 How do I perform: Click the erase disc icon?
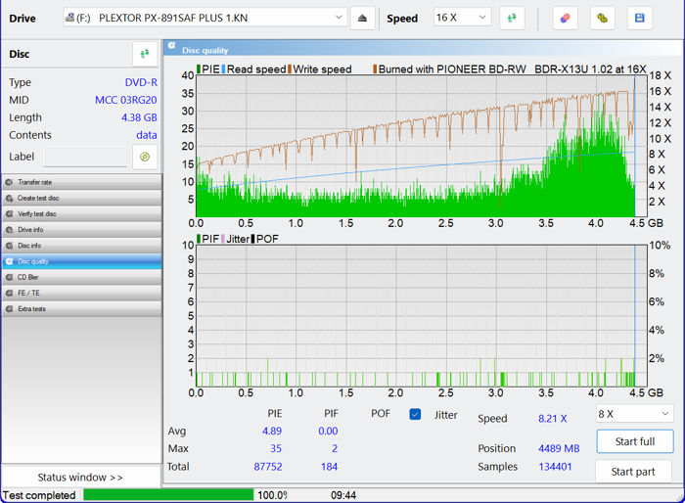coord(565,18)
